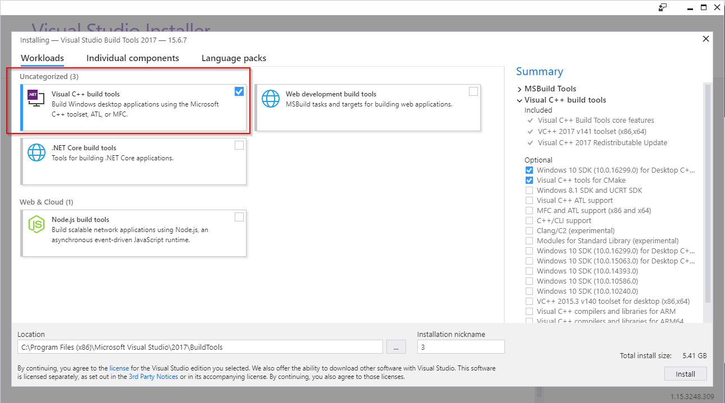
Task: Click the Visual C++ build tools workload icon
Action: 35,98
